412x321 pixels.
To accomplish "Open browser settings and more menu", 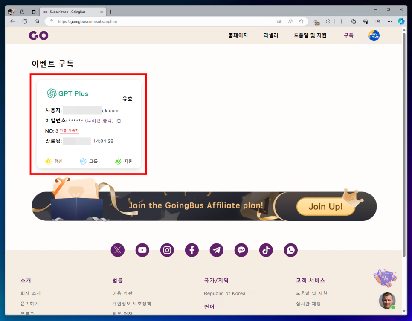I will pos(390,22).
